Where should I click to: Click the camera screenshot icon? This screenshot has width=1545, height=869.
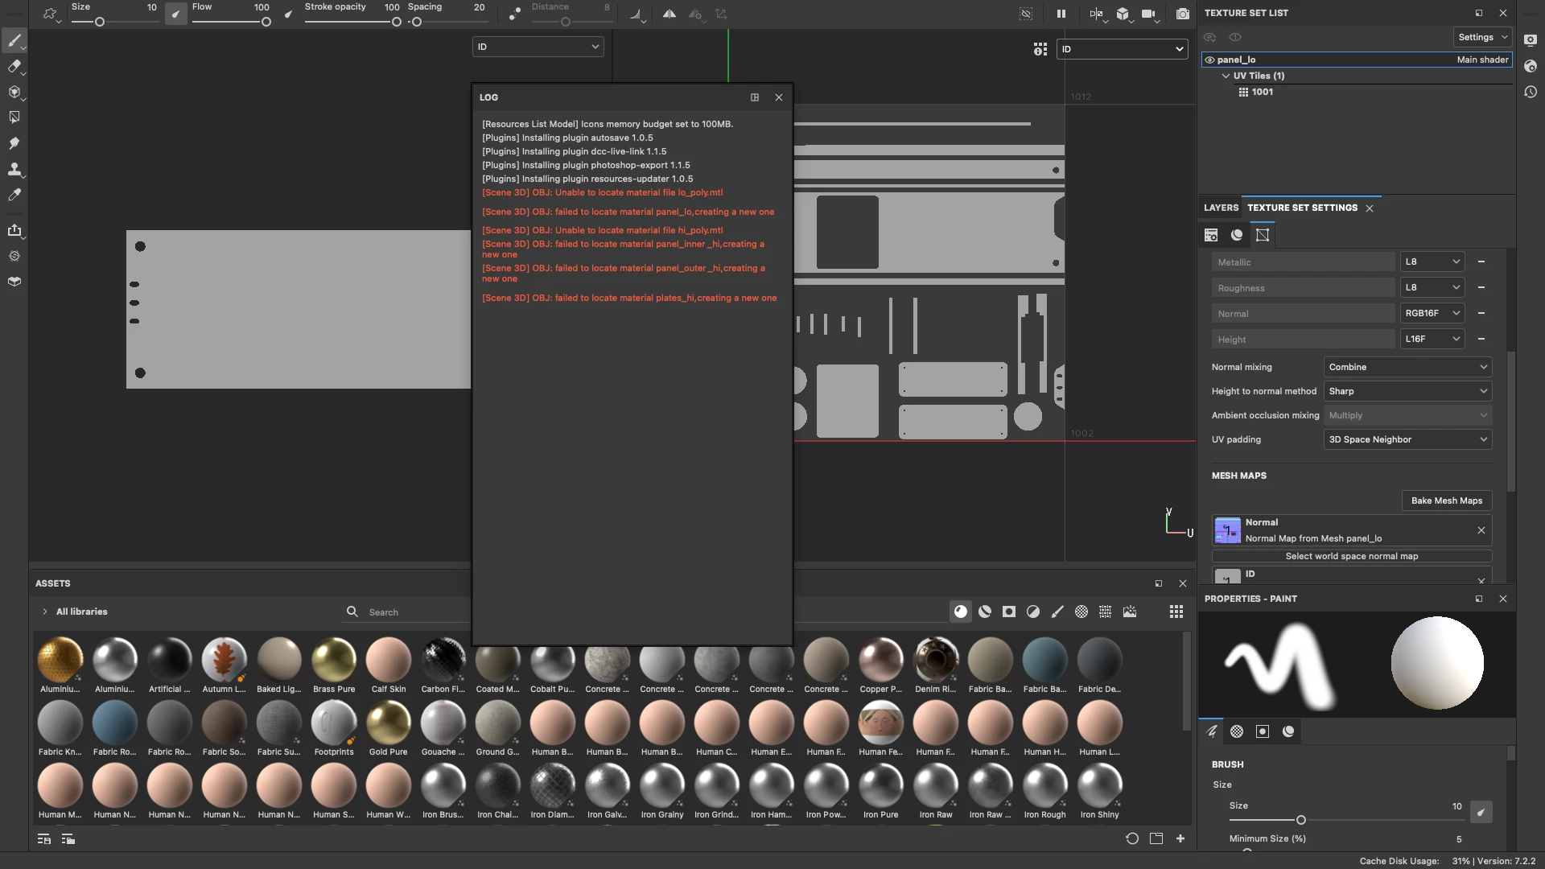1182,14
